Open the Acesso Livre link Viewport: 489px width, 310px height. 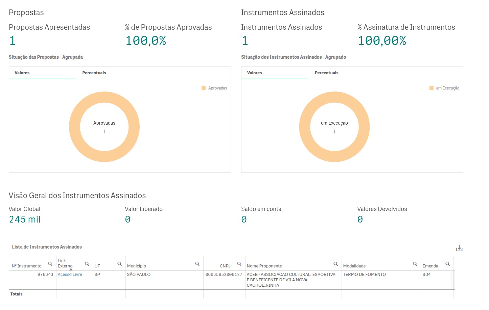click(x=70, y=275)
